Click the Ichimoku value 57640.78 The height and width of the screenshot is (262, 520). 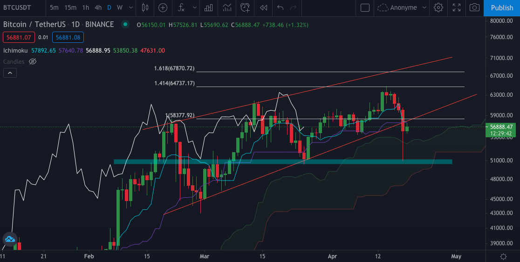[x=71, y=51]
